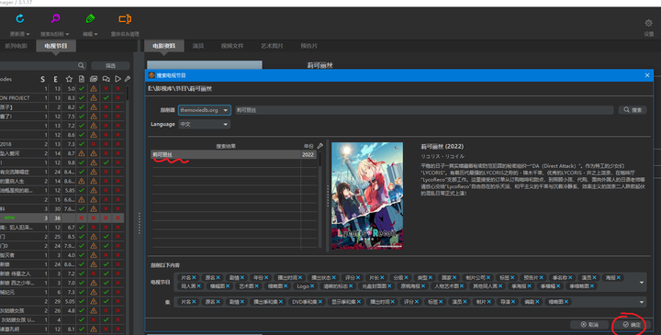Switch to the 艺术图片 tab
Viewport: 661px width, 335px height.
click(272, 46)
